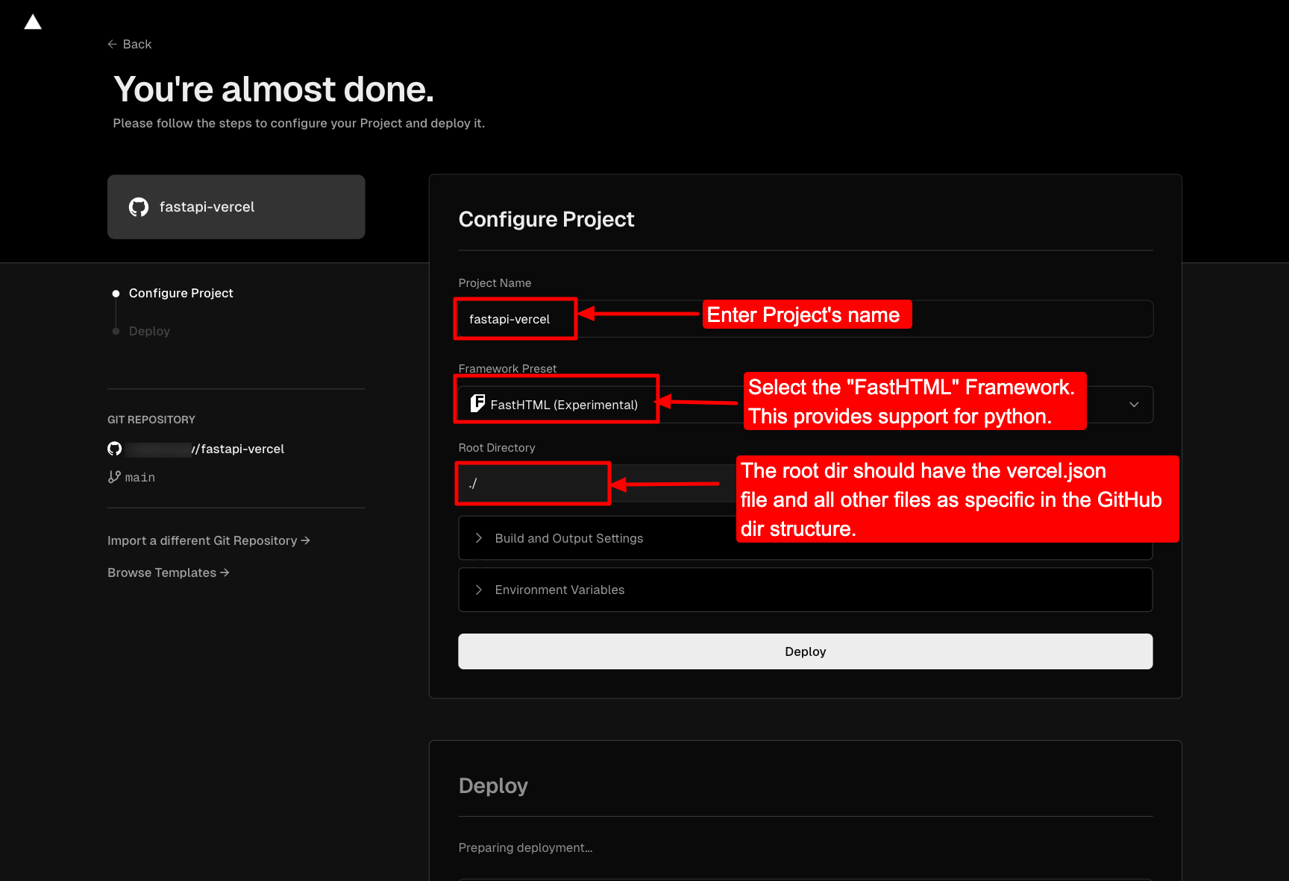Select the Deploy step in sidebar
This screenshot has width=1289, height=881.
(149, 331)
